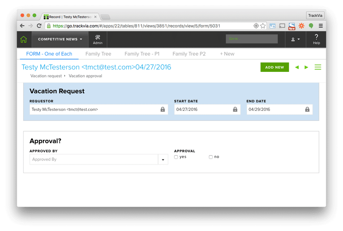Open a new browser tab
The width and height of the screenshot is (343, 231).
105,17
